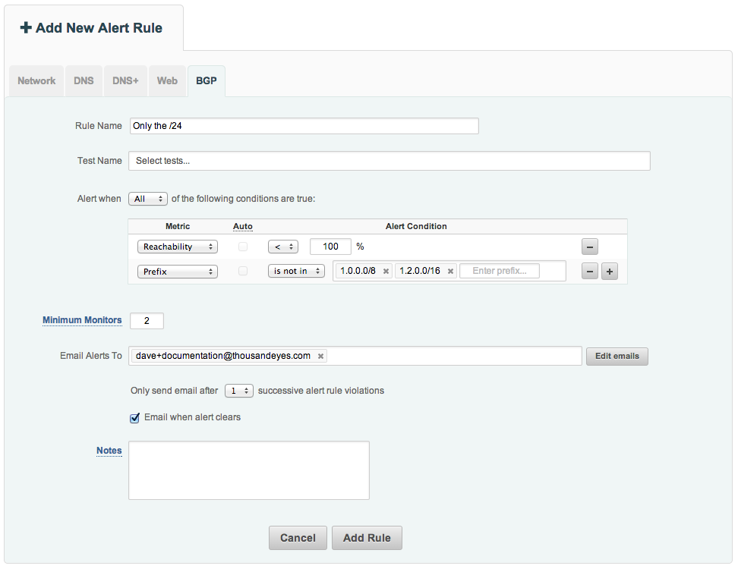
Task: Click the Select tests field
Action: coord(389,161)
